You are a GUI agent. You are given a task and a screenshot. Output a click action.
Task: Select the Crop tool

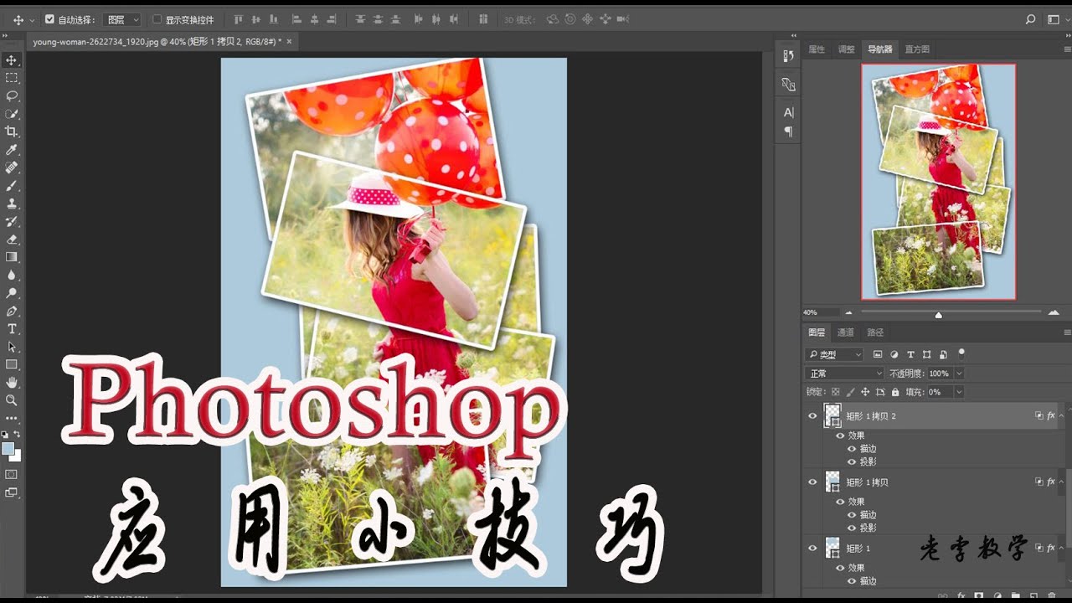click(x=12, y=131)
